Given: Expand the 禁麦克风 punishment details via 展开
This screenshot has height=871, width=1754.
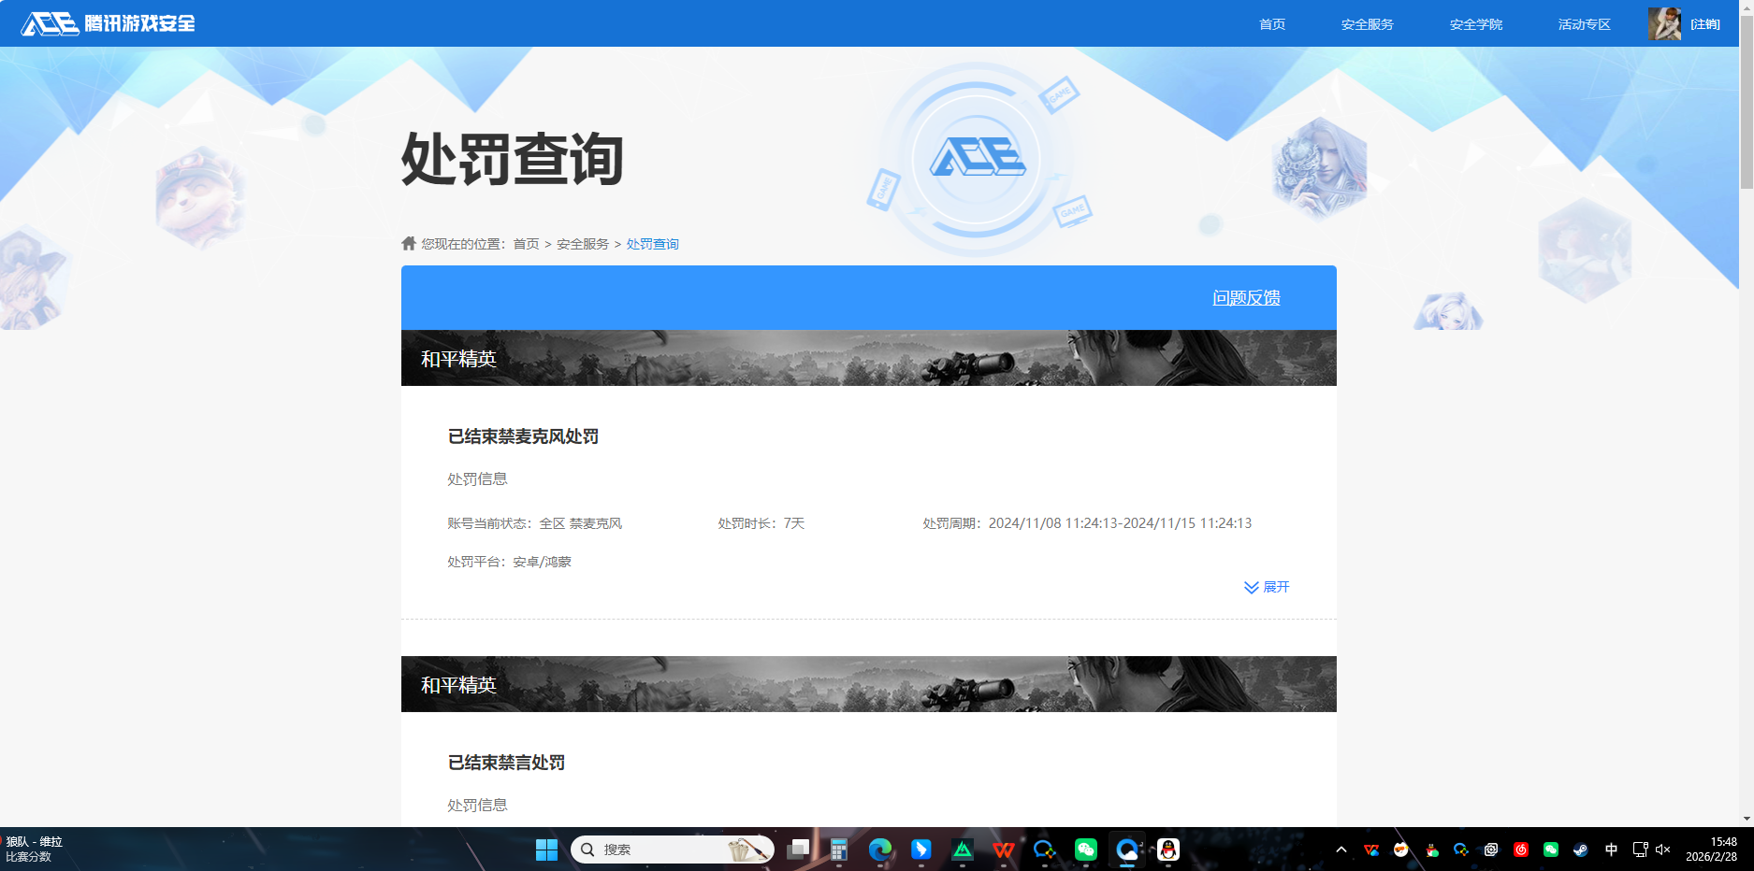Looking at the screenshot, I should click(x=1267, y=587).
